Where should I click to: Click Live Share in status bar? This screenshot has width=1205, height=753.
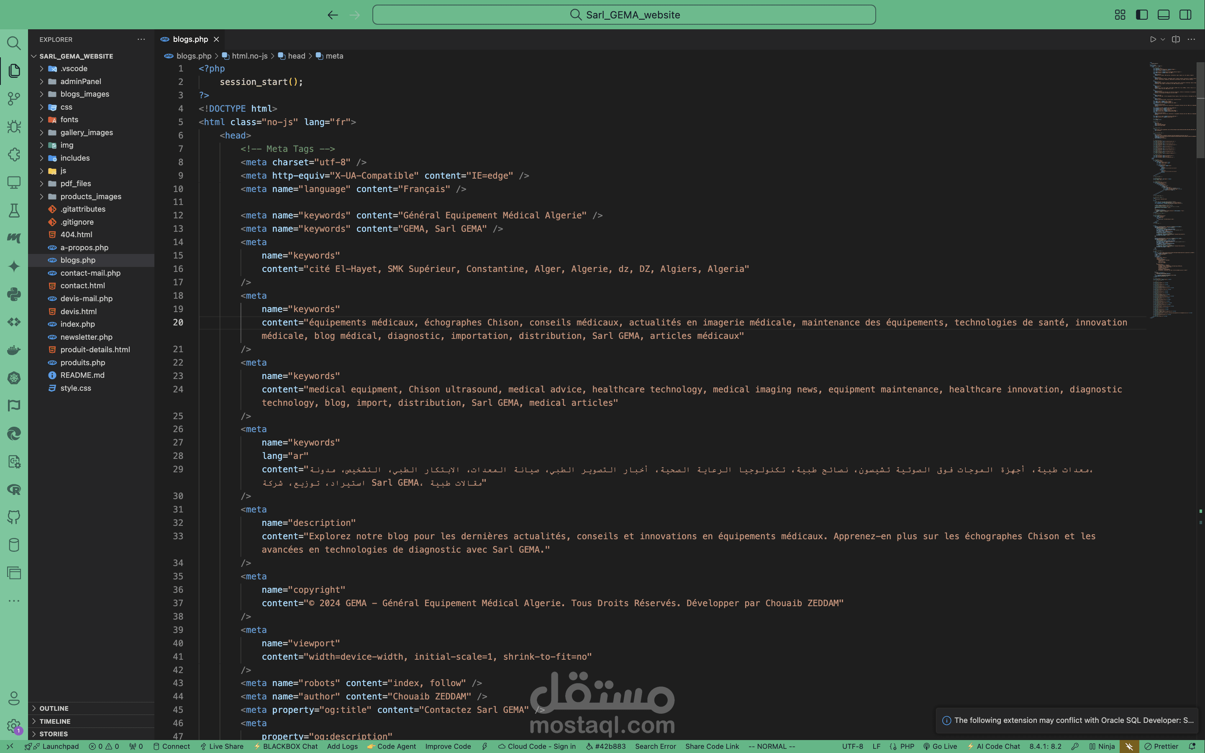[x=222, y=746]
